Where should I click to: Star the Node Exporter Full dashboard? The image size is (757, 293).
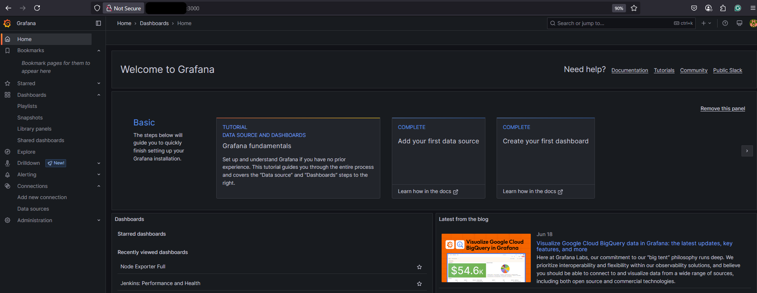419,267
